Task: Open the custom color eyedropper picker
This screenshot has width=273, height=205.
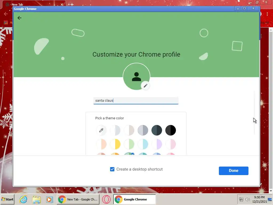Action: 101,130
